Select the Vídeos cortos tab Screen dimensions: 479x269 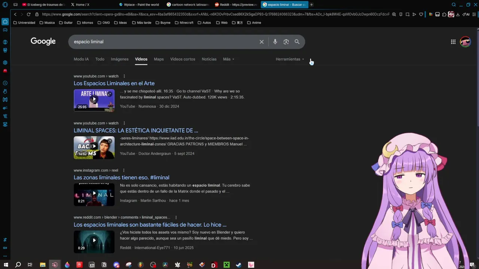click(x=183, y=59)
